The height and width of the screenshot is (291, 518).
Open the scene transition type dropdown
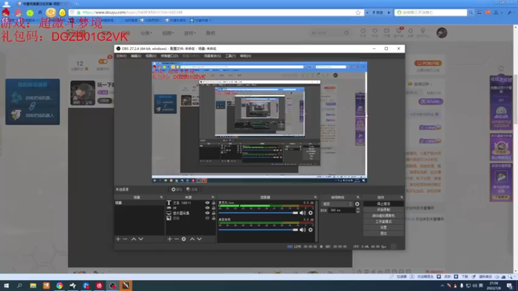[337, 204]
